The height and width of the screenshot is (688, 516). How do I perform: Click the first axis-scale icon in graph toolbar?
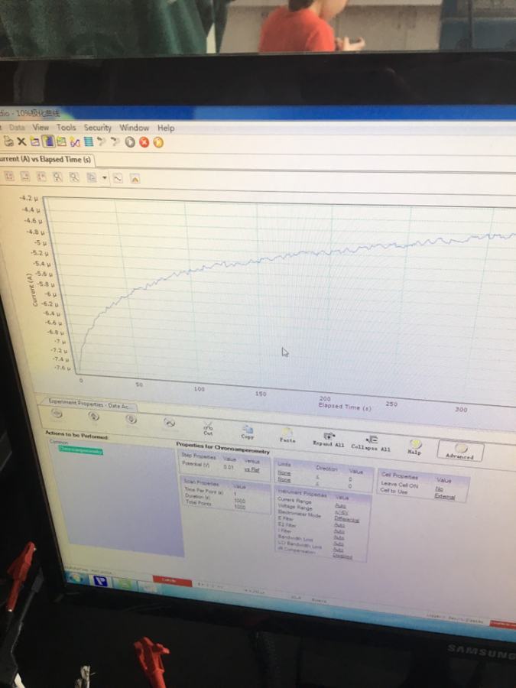point(9,177)
